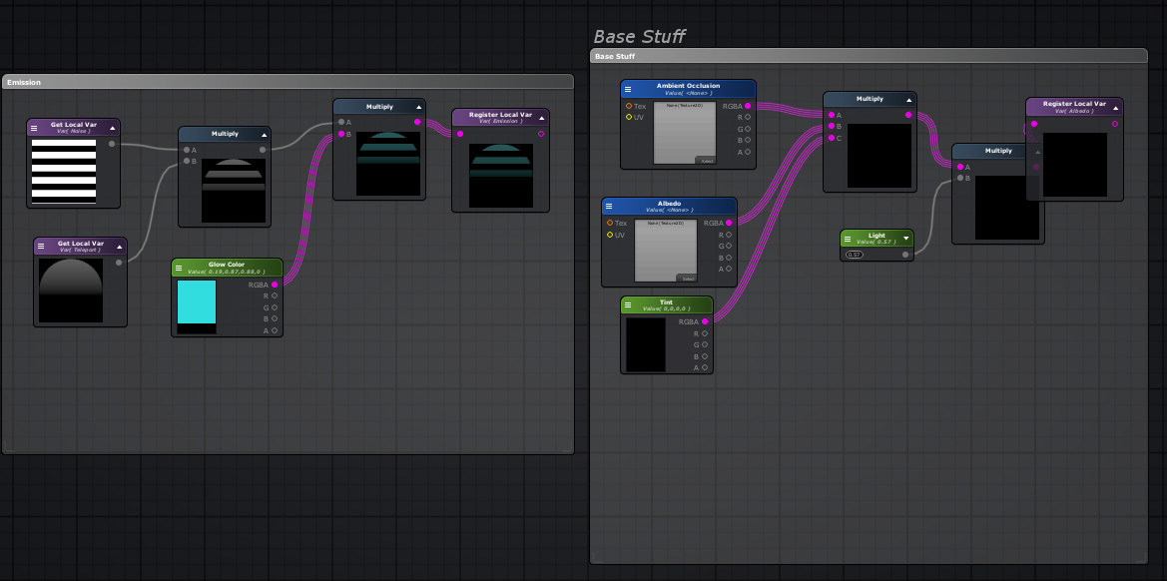Click the Light value field 0.57

tap(855, 255)
